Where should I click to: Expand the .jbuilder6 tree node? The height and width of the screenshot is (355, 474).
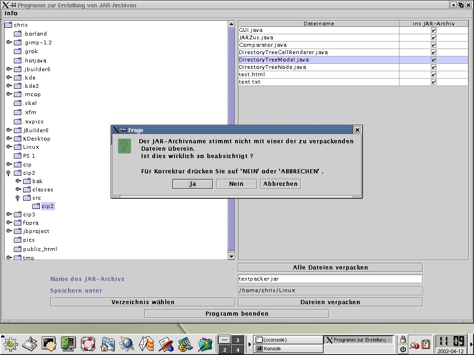9,69
